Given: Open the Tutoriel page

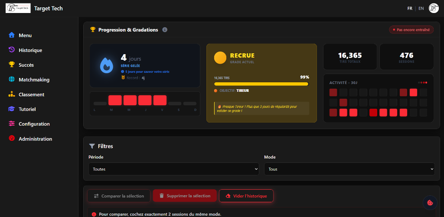Looking at the screenshot, I should point(27,109).
